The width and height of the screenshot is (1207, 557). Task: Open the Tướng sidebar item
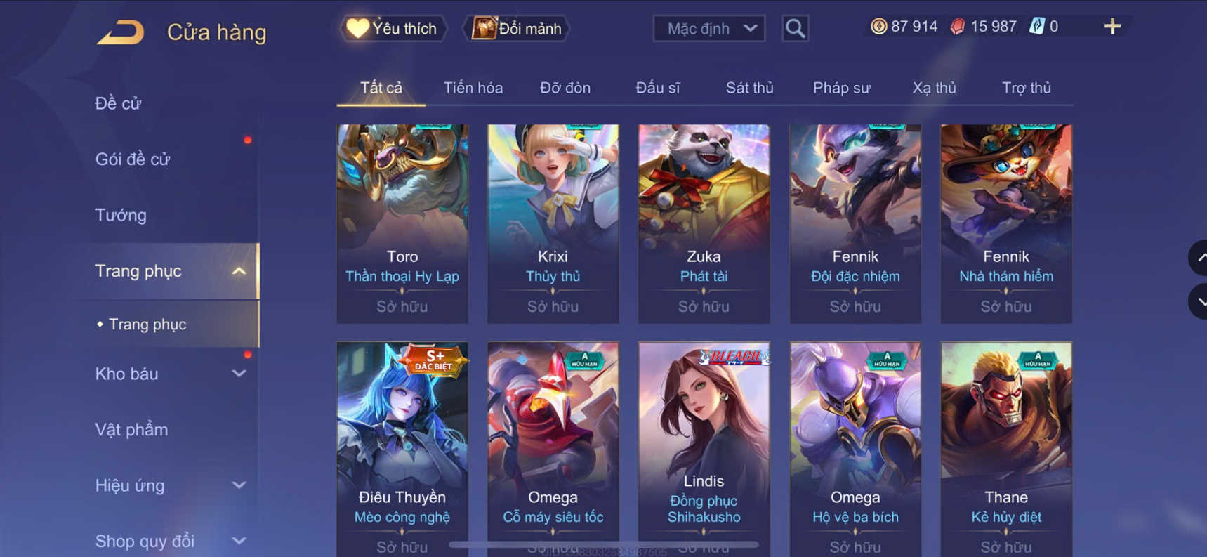coord(121,215)
